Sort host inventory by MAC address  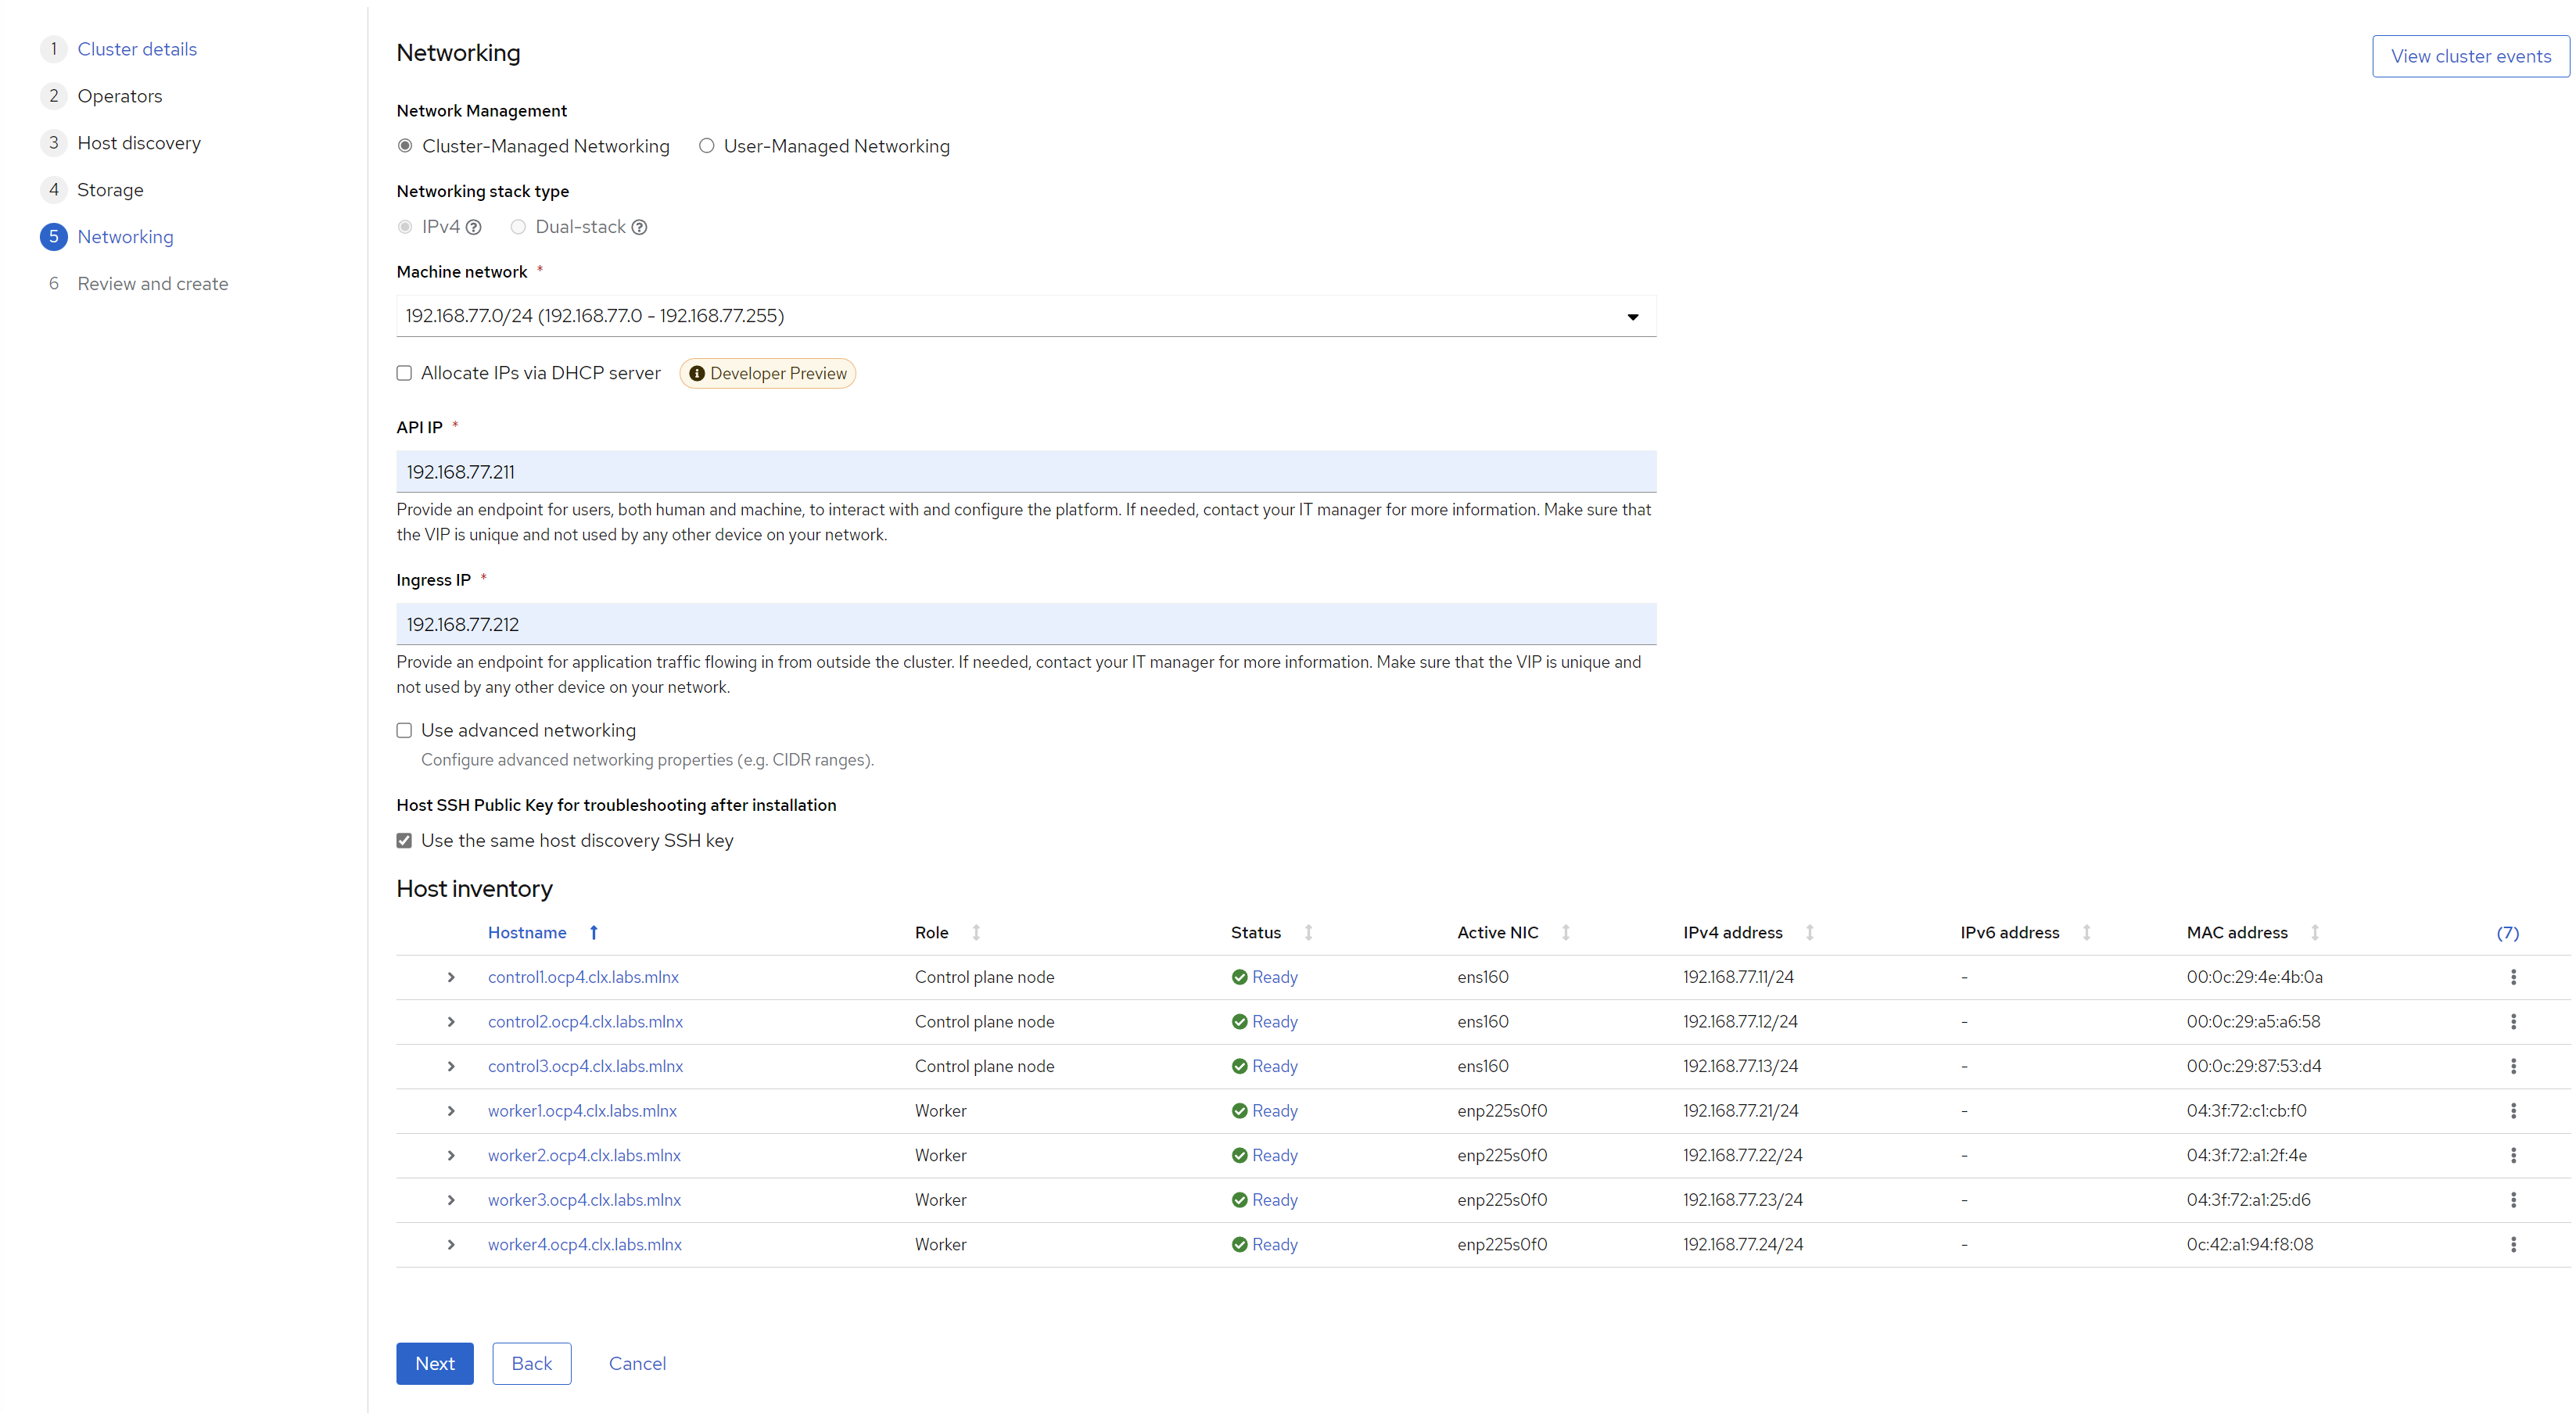click(2314, 932)
